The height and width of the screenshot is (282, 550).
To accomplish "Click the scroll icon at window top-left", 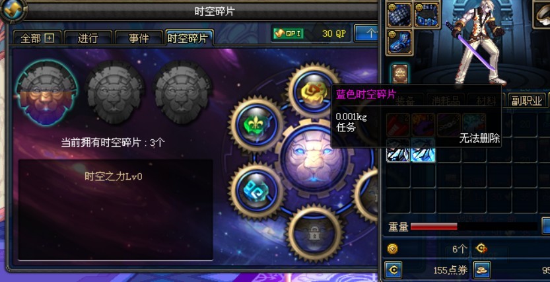I will point(13,11).
